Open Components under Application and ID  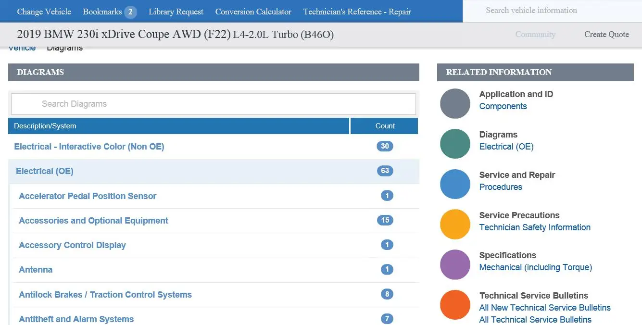503,106
